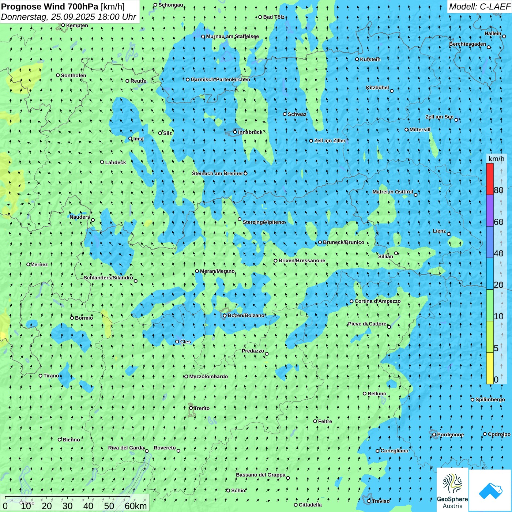Click the Imst label
This screenshot has height=512, width=512.
click(x=139, y=139)
